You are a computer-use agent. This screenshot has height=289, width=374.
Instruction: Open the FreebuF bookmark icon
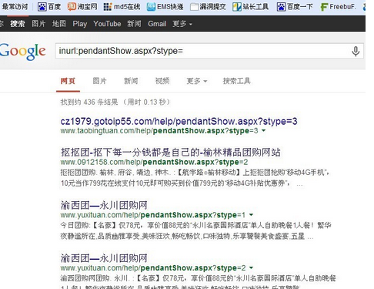[x=324, y=7]
